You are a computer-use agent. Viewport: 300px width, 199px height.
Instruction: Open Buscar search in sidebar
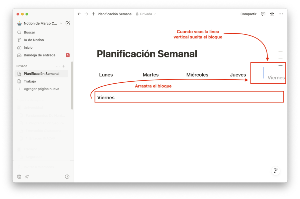point(29,32)
